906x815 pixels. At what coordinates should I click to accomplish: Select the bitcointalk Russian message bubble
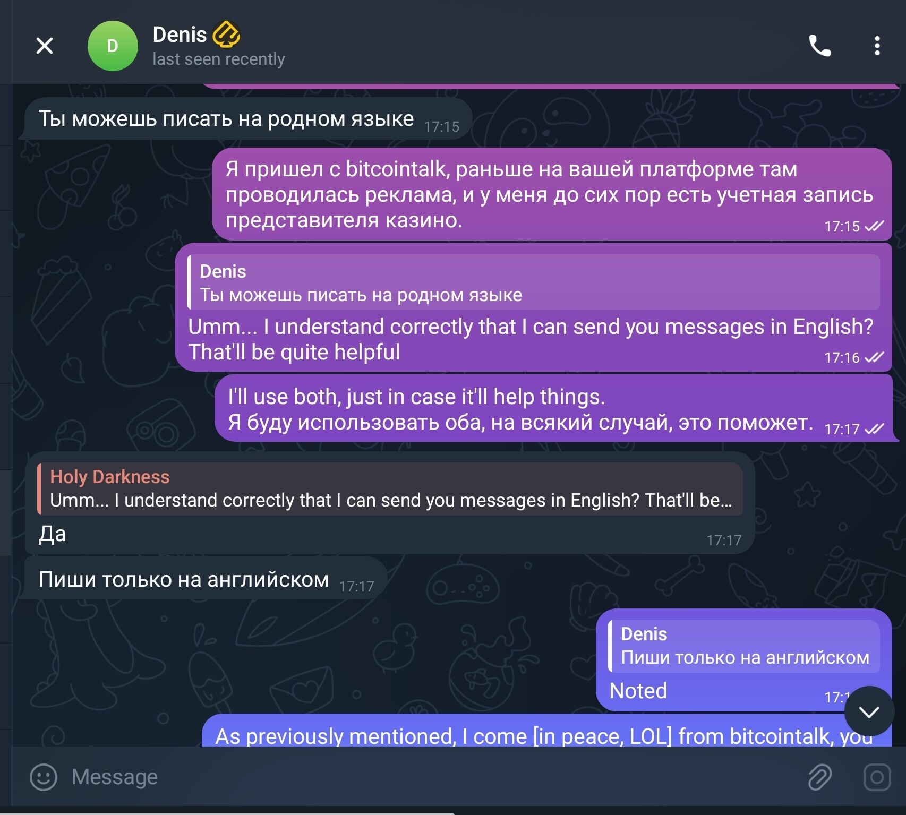tap(552, 194)
